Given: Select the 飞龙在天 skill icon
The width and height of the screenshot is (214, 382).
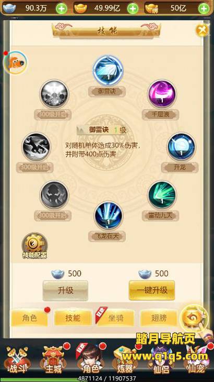Looking at the screenshot, I should (x=109, y=215).
